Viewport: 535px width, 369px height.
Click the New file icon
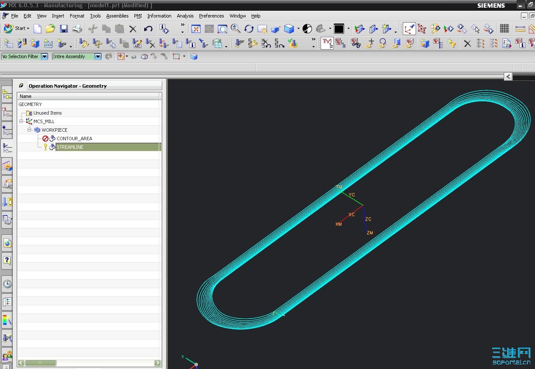(38, 29)
